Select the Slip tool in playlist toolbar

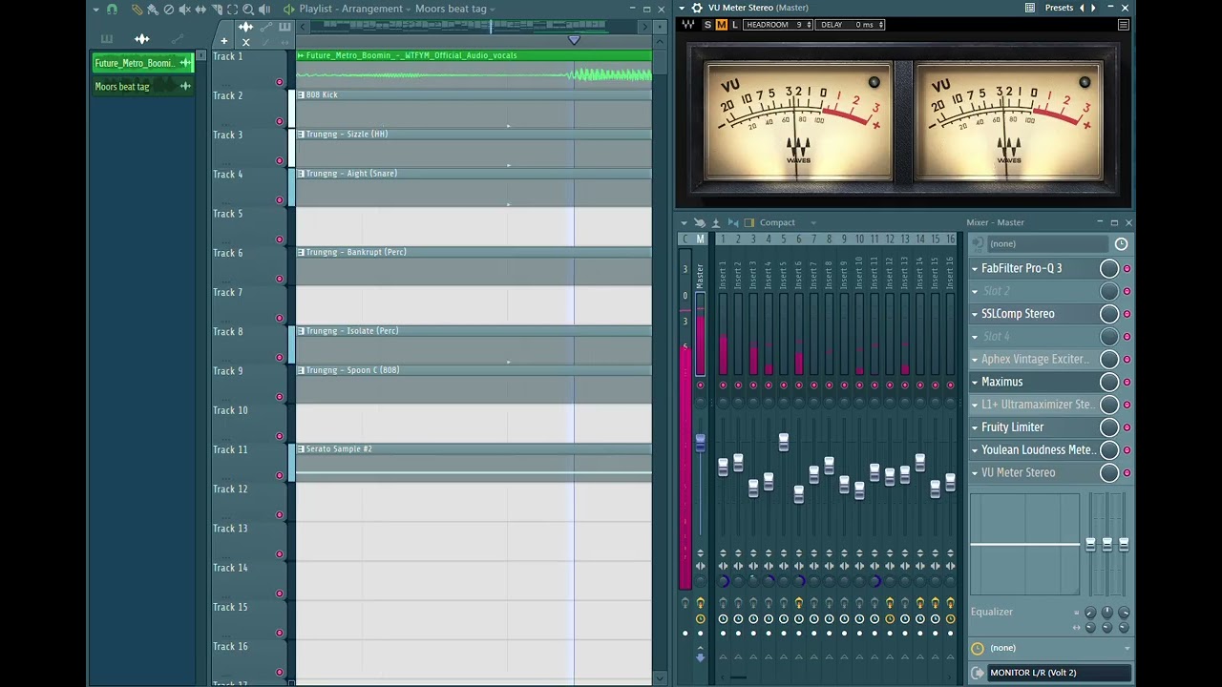click(x=200, y=10)
